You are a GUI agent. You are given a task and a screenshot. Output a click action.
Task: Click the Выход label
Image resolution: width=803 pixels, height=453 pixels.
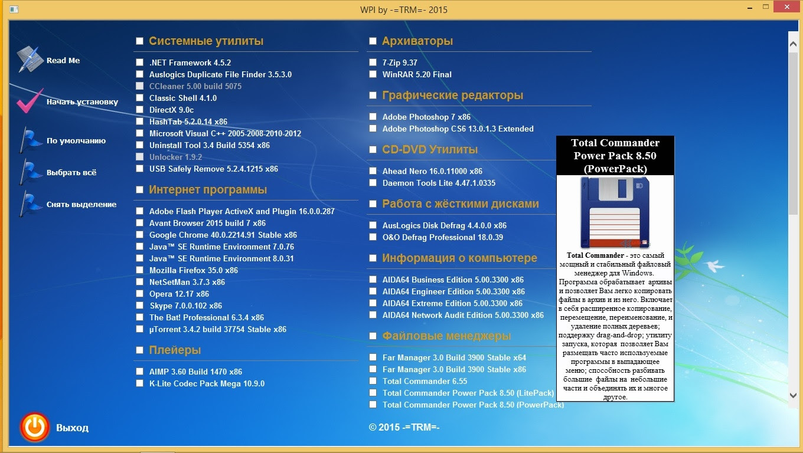tap(72, 428)
